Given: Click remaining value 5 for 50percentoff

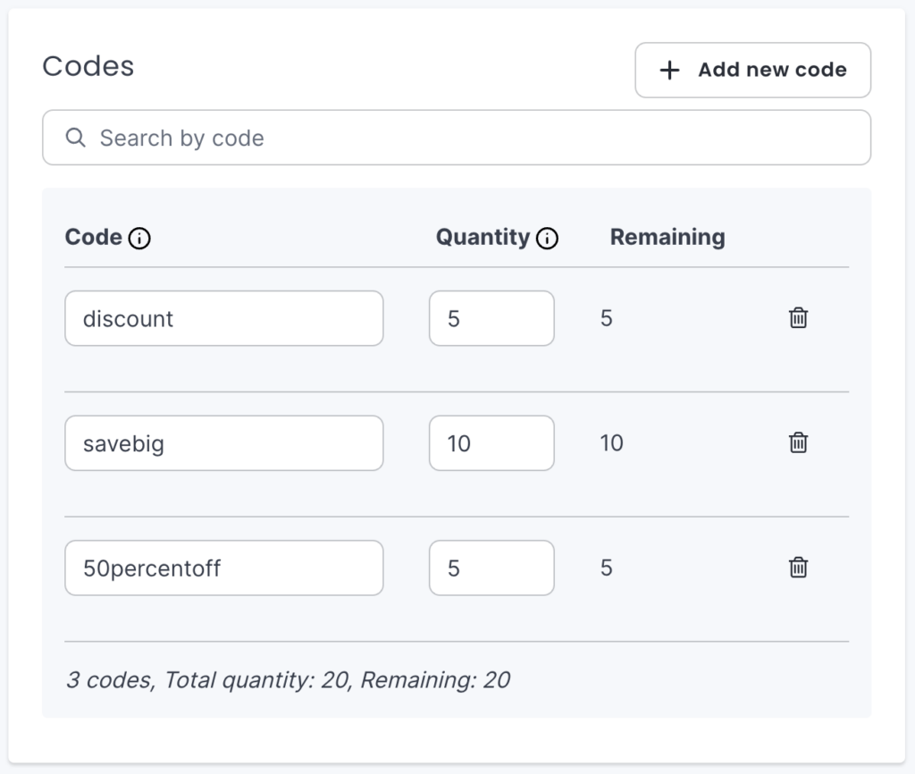Looking at the screenshot, I should point(607,568).
